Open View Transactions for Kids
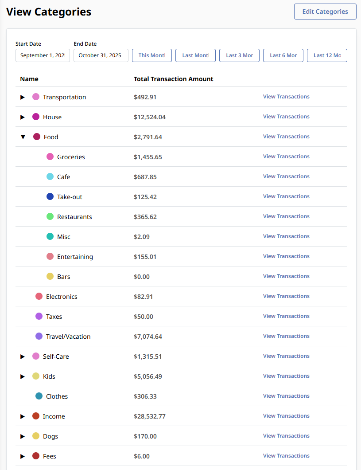 tap(286, 376)
